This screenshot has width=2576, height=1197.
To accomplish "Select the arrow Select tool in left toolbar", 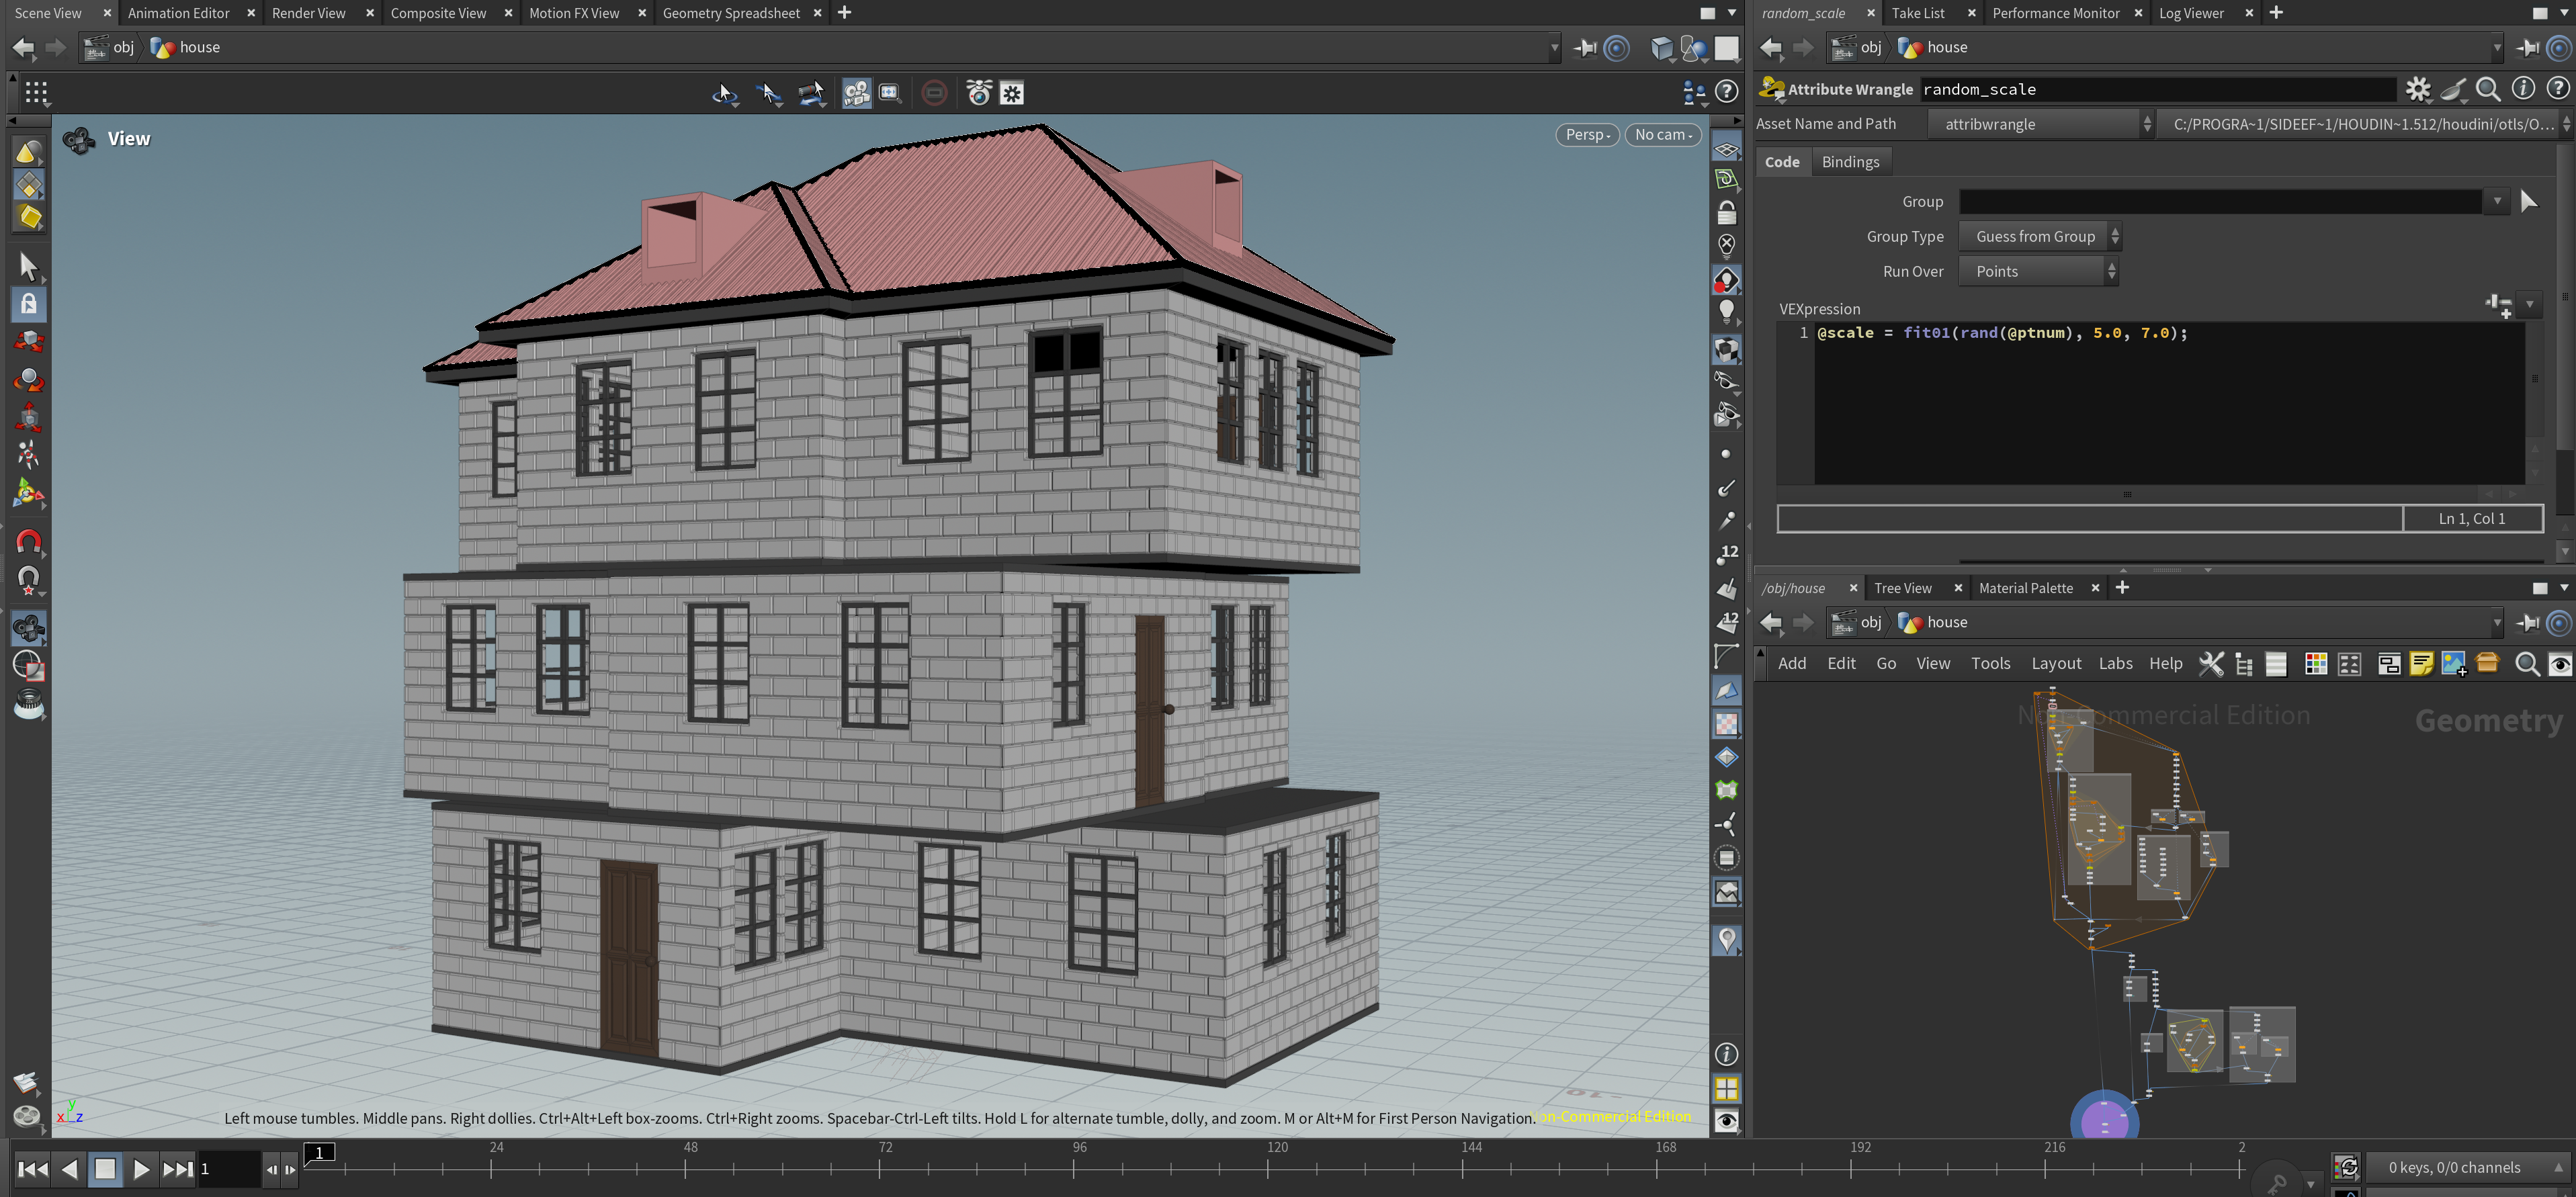I will [x=28, y=266].
